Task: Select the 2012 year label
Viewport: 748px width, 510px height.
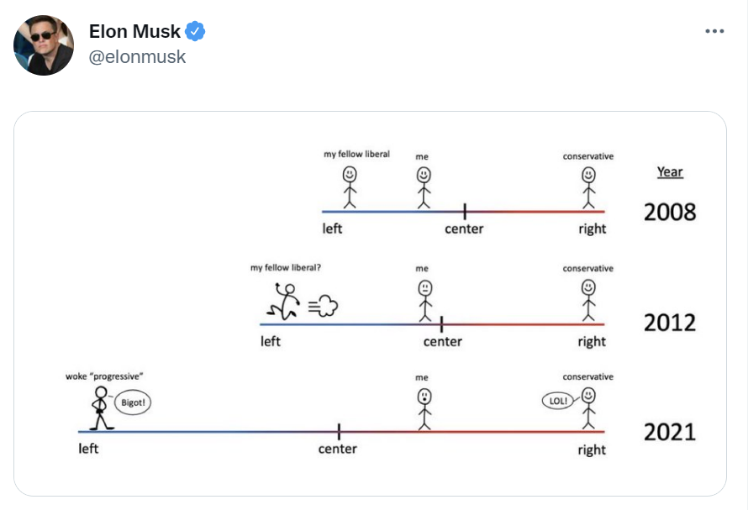Action: tap(670, 323)
